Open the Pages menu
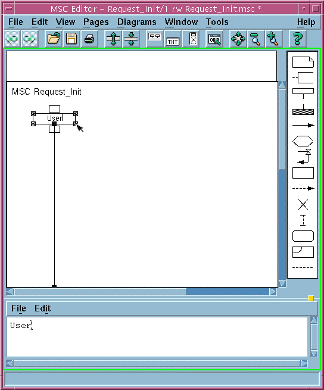This screenshot has height=390, width=324. point(96,23)
